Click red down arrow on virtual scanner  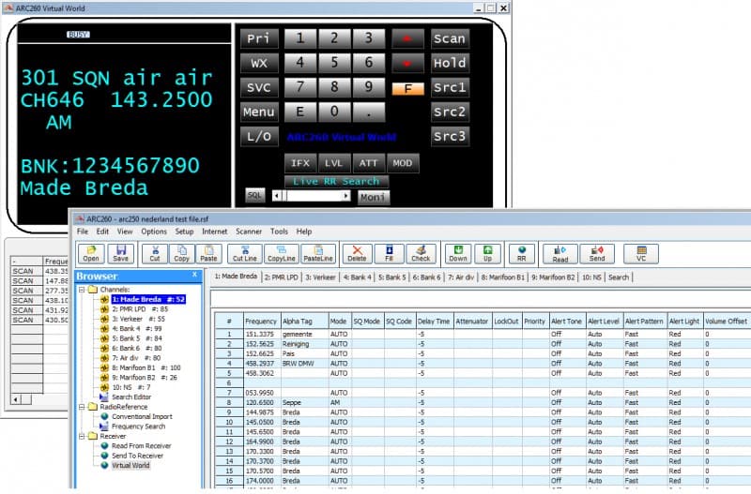tap(407, 63)
